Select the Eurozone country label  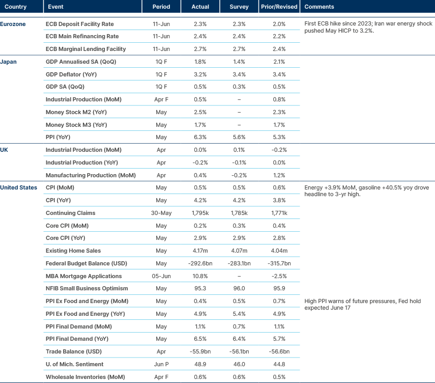(13, 24)
